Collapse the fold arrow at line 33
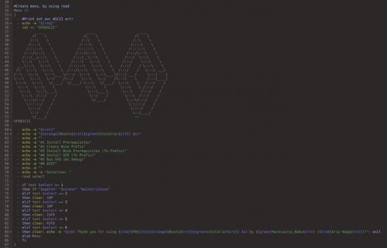This screenshot has height=248, width=387. [11, 15]
